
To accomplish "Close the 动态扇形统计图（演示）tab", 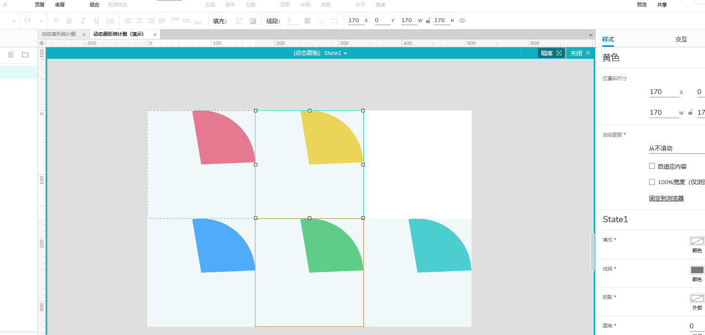I will pos(155,35).
